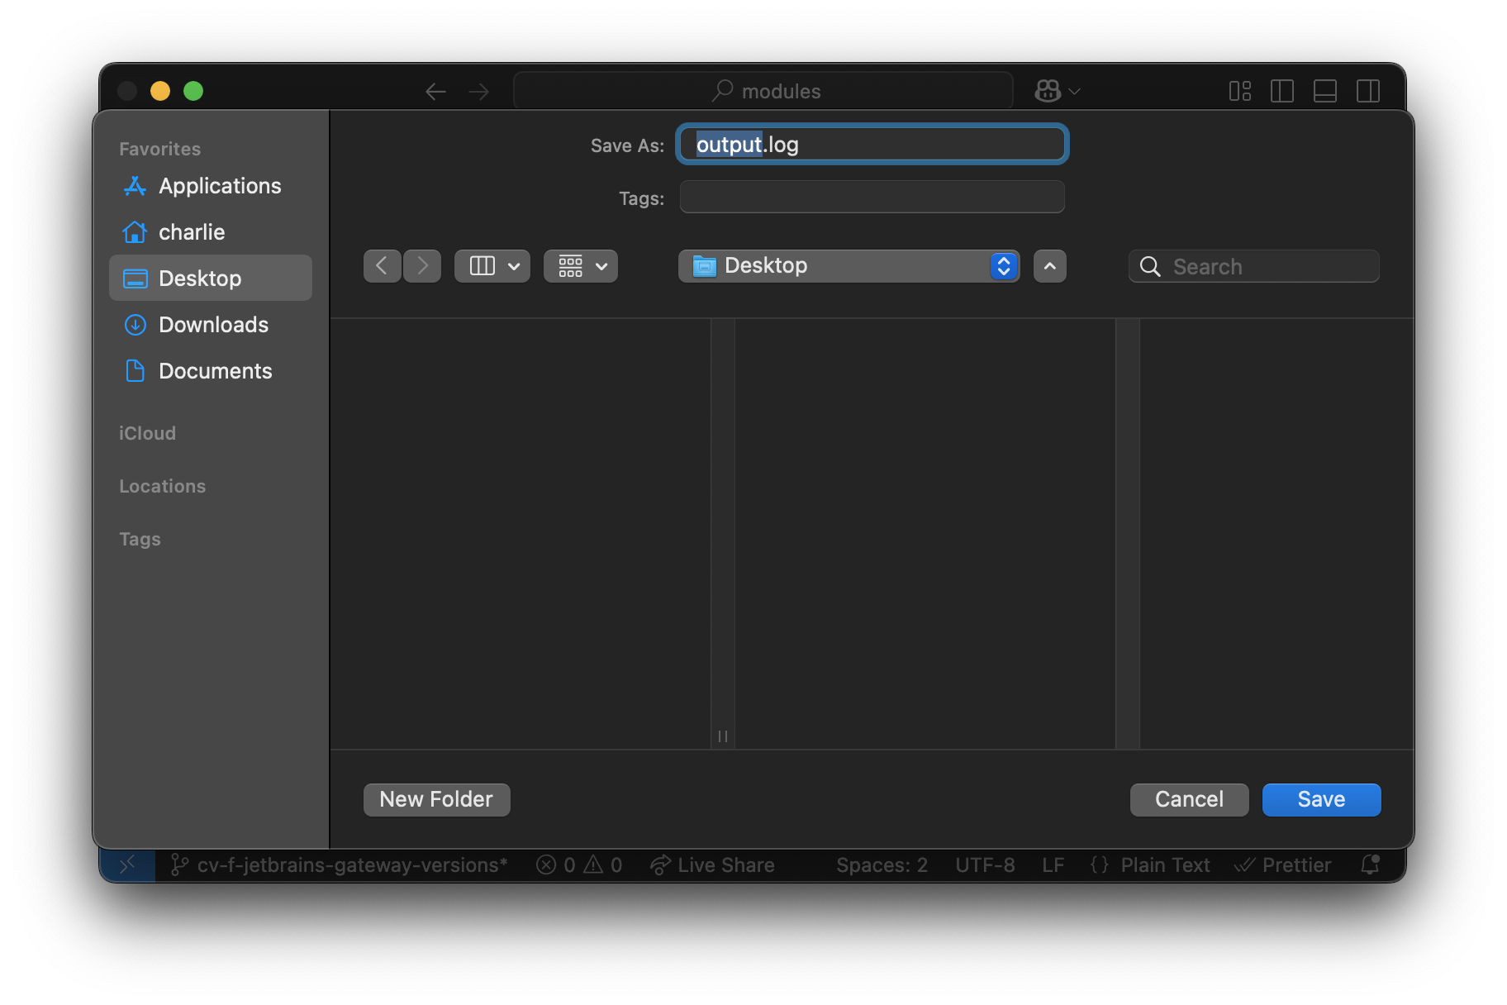Toggle the primary side bar icon

pyautogui.click(x=1281, y=91)
